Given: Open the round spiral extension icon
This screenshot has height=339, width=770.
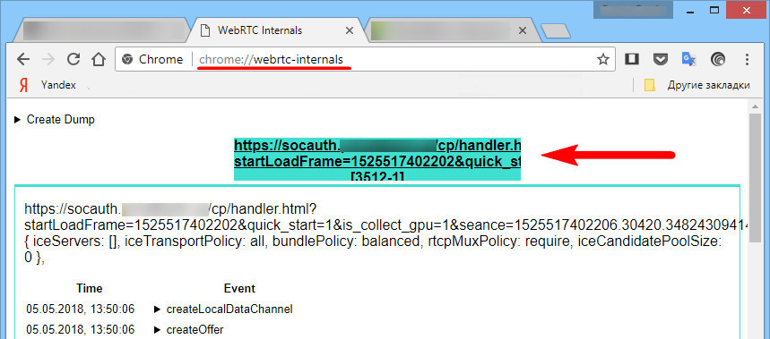Looking at the screenshot, I should (718, 59).
